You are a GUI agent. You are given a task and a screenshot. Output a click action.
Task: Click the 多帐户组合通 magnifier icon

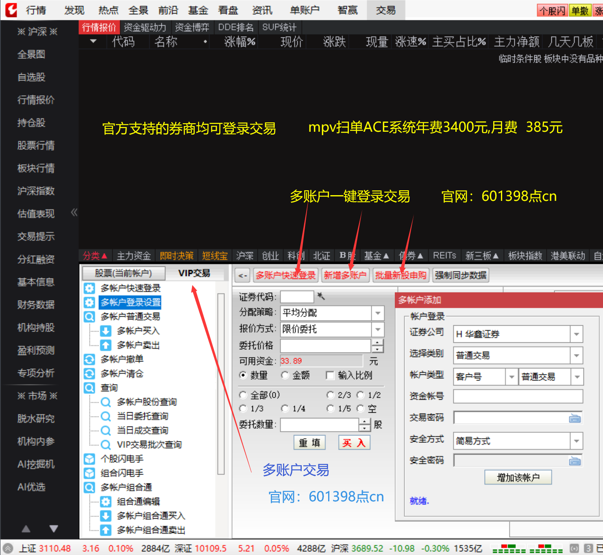coord(89,488)
